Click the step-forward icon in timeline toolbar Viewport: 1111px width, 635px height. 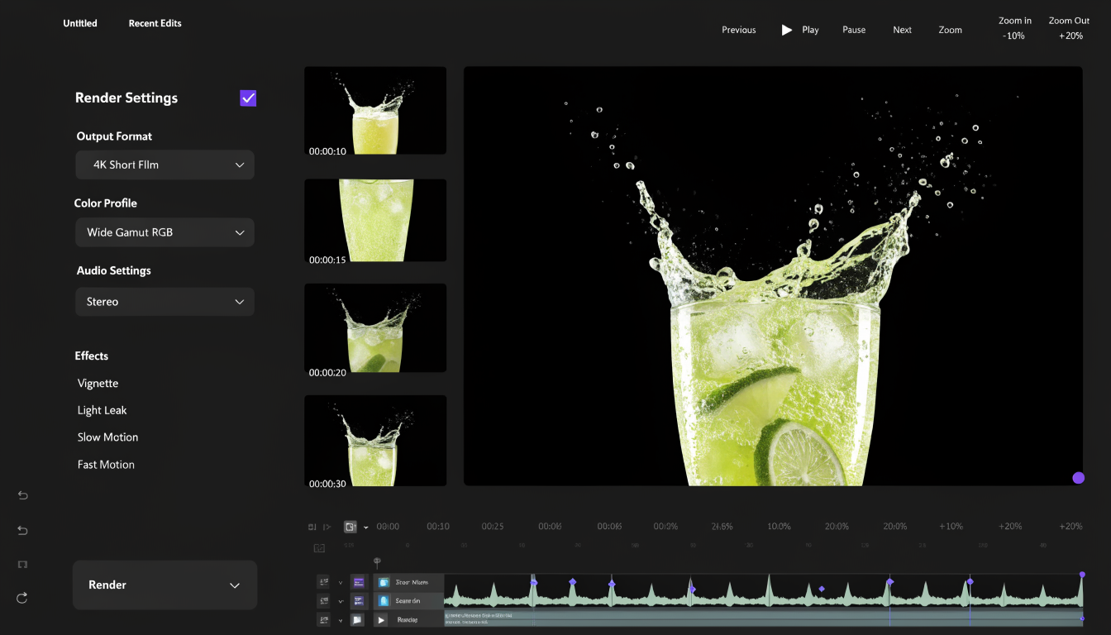[327, 527]
